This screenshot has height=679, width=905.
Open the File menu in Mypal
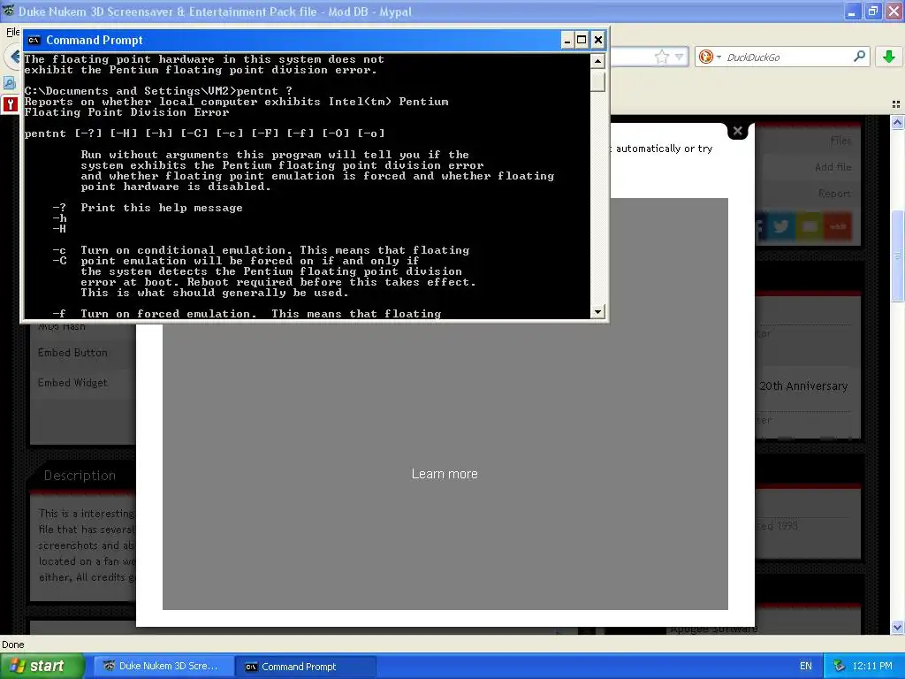(x=12, y=32)
